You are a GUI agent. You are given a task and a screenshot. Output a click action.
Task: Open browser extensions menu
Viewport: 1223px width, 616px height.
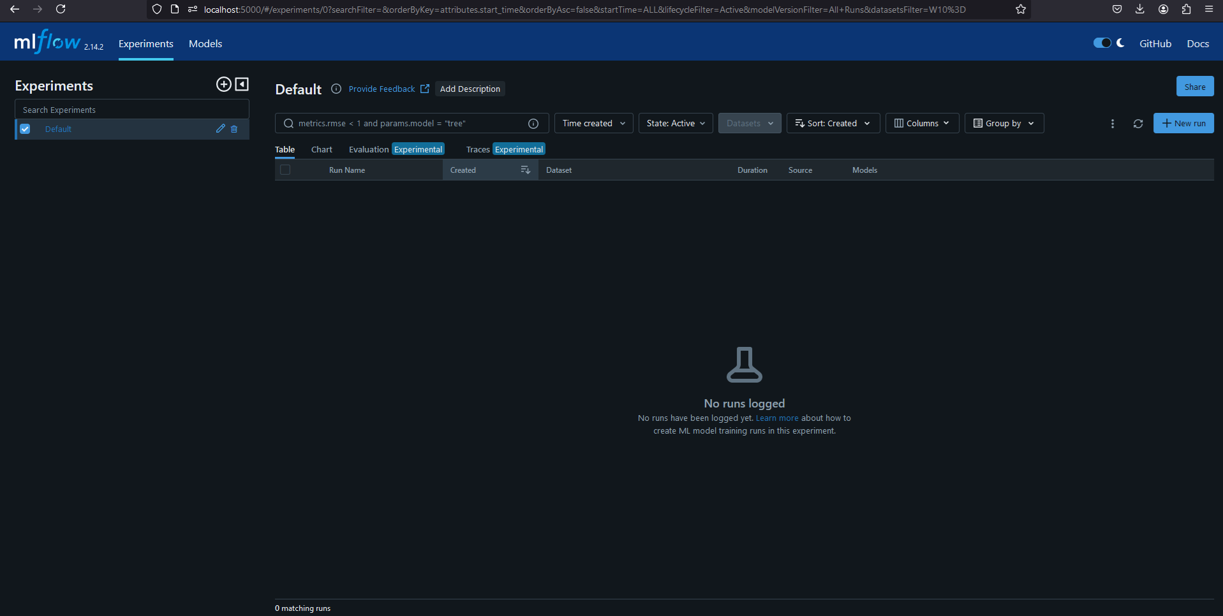[x=1186, y=9]
